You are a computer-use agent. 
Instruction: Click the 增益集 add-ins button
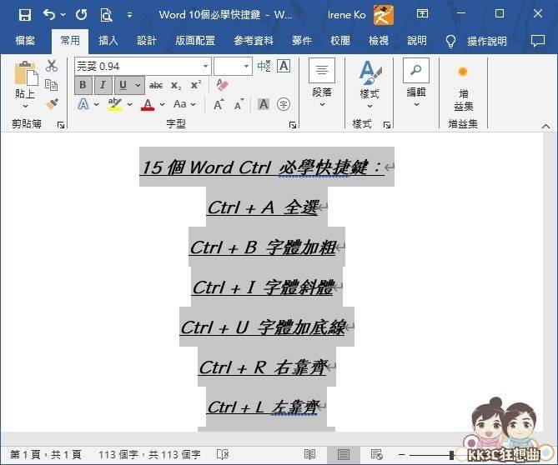tap(463, 88)
